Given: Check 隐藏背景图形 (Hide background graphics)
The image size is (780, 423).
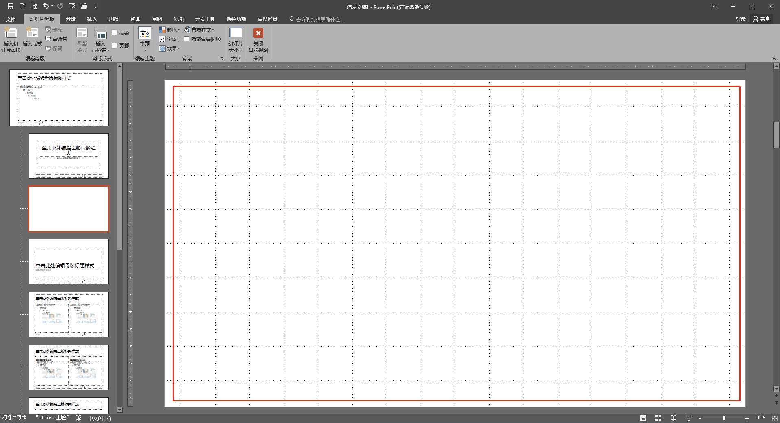Looking at the screenshot, I should (187, 39).
